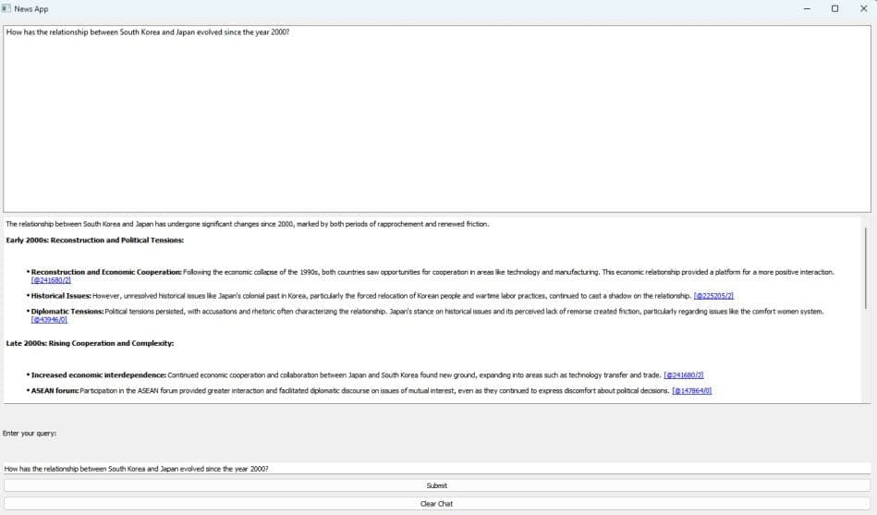Click the News App window icon
877x515 pixels.
pos(6,8)
